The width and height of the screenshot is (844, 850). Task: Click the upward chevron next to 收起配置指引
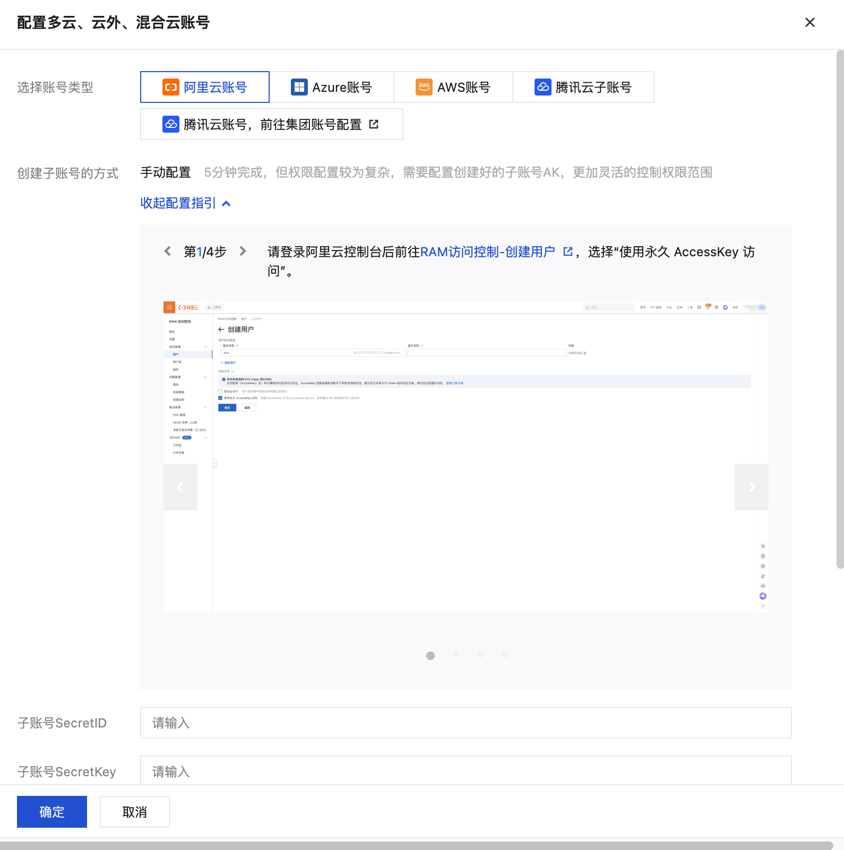226,203
